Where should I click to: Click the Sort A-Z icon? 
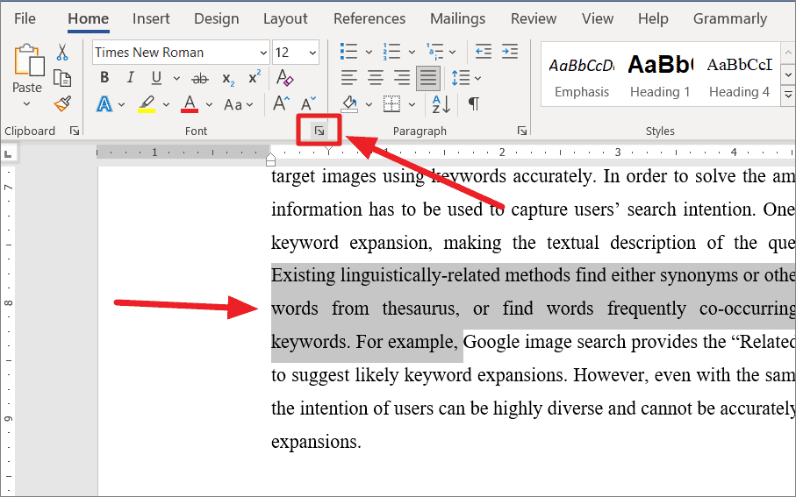click(441, 104)
